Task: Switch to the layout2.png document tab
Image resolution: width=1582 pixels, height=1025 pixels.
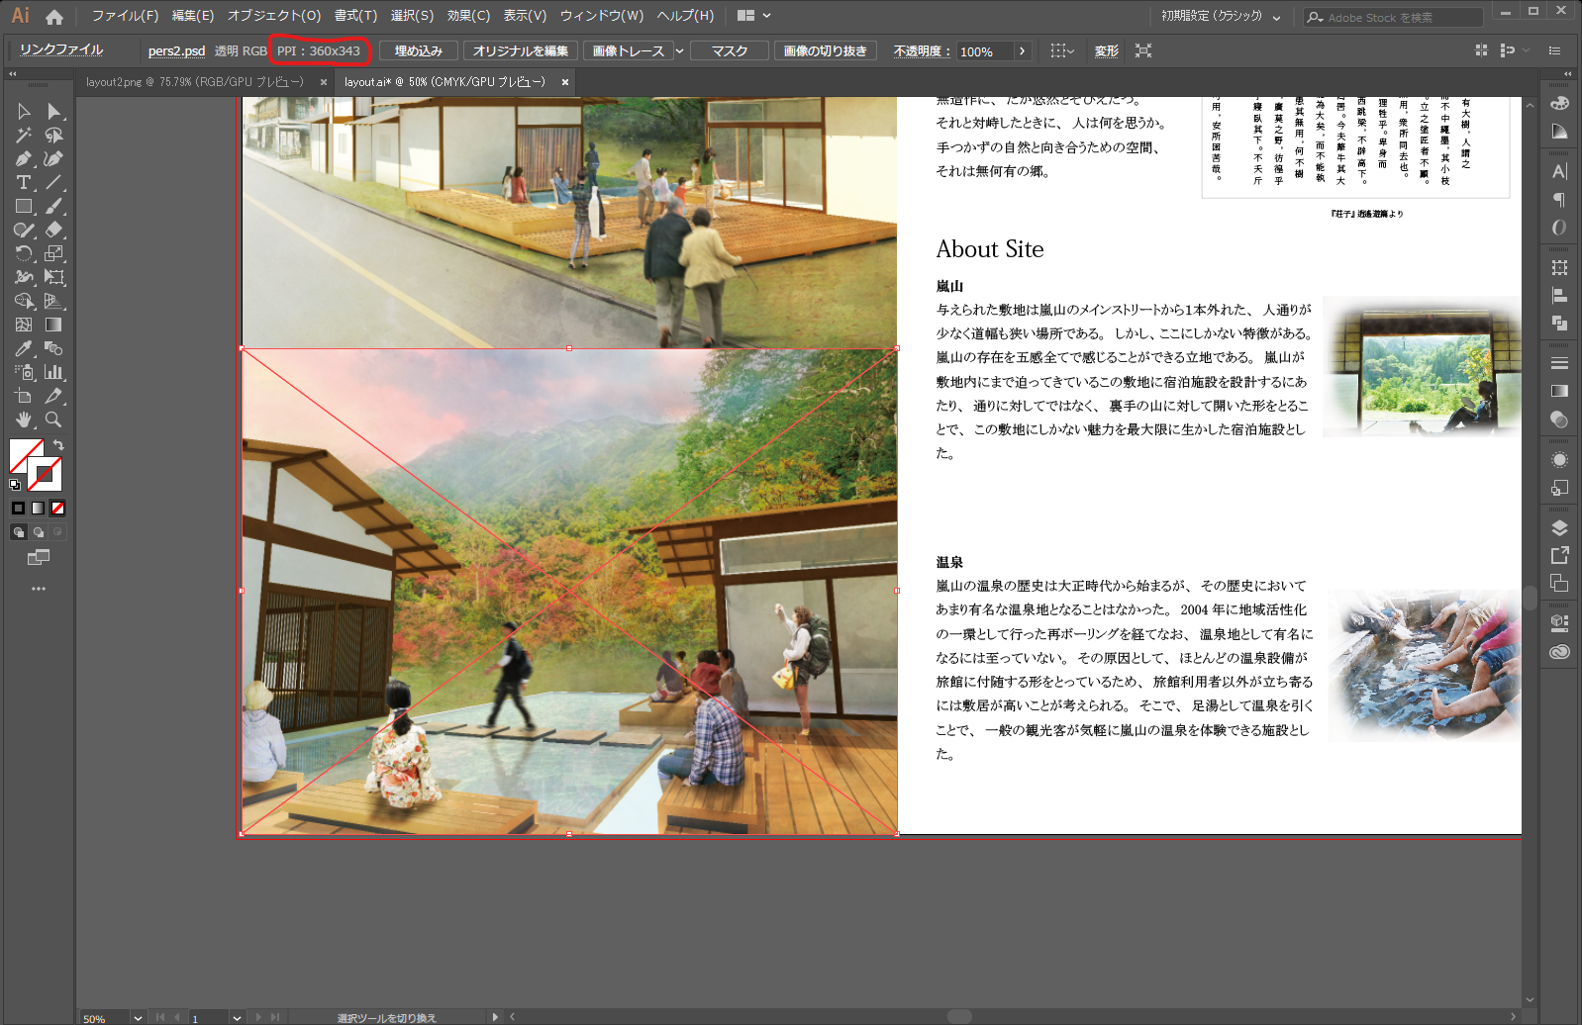Action: (194, 82)
